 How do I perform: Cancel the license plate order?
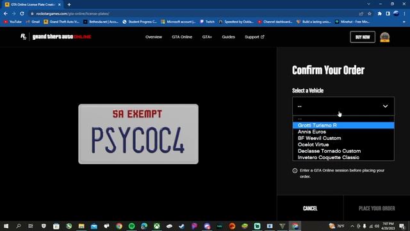tap(310, 208)
